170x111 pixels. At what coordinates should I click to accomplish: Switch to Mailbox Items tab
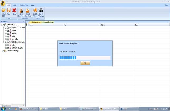[x=36, y=22]
